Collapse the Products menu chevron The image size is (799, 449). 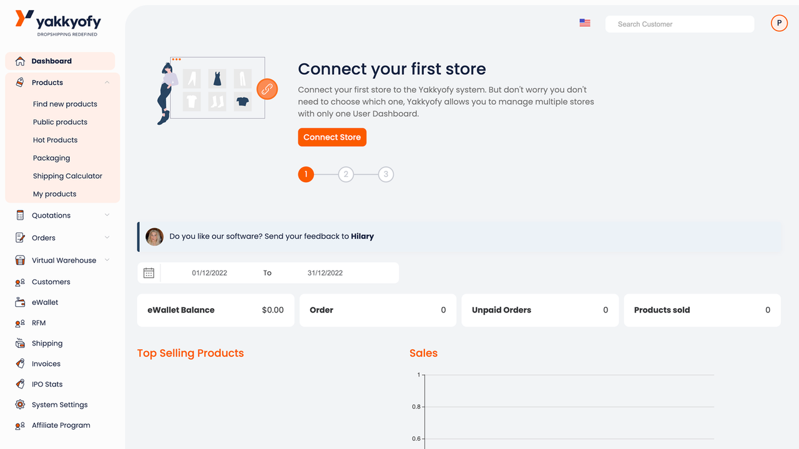[x=107, y=82]
